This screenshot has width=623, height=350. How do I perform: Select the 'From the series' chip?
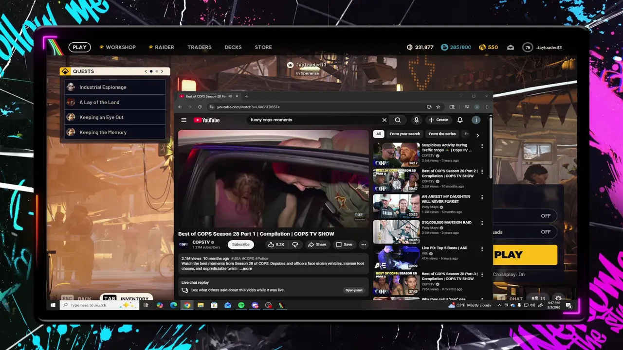tap(442, 134)
